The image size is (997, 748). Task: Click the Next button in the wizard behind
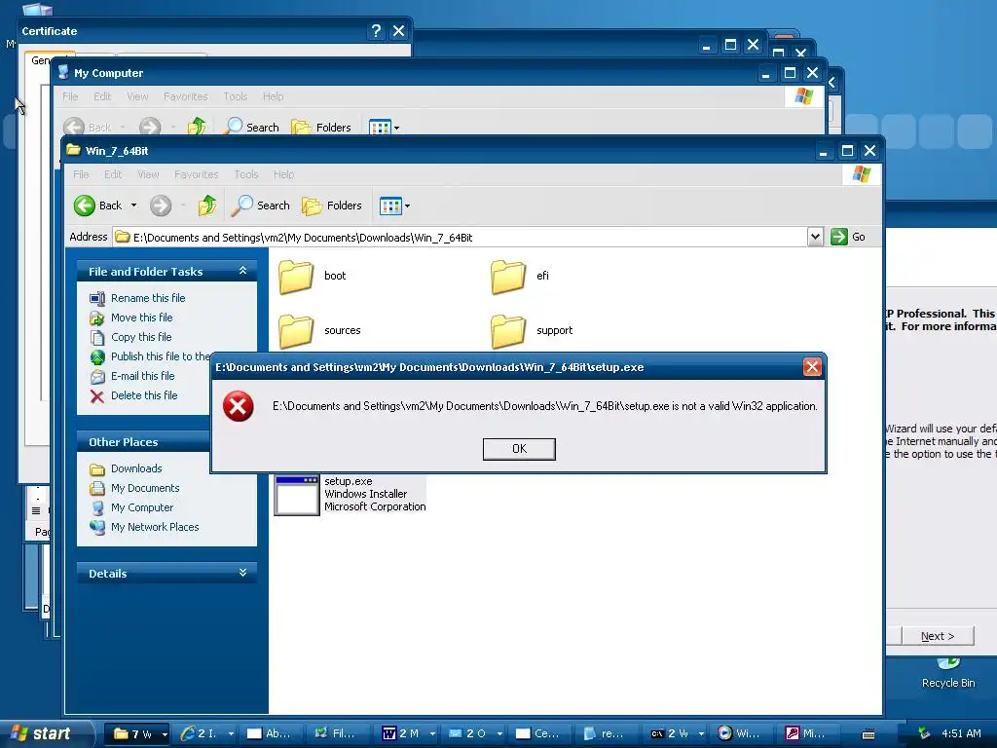tap(938, 636)
